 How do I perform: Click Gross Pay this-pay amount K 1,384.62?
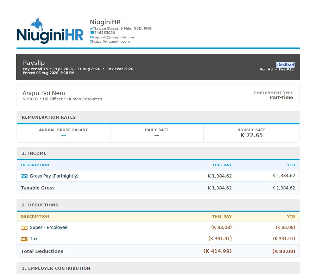pos(220,176)
